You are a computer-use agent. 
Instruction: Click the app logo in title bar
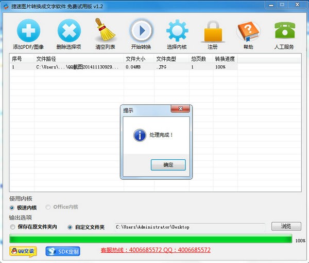coord(6,6)
